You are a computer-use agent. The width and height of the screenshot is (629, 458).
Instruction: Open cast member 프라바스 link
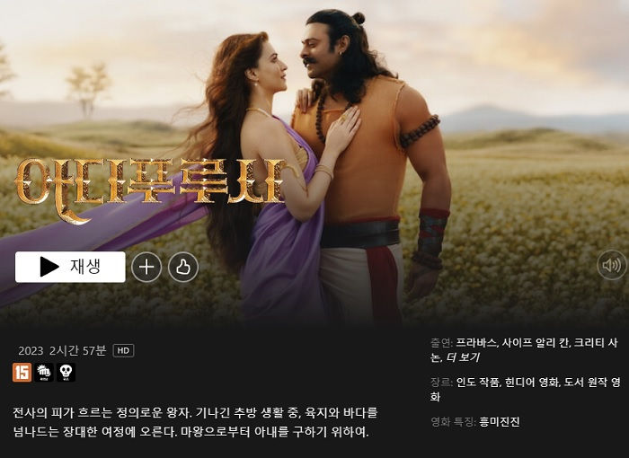click(475, 343)
